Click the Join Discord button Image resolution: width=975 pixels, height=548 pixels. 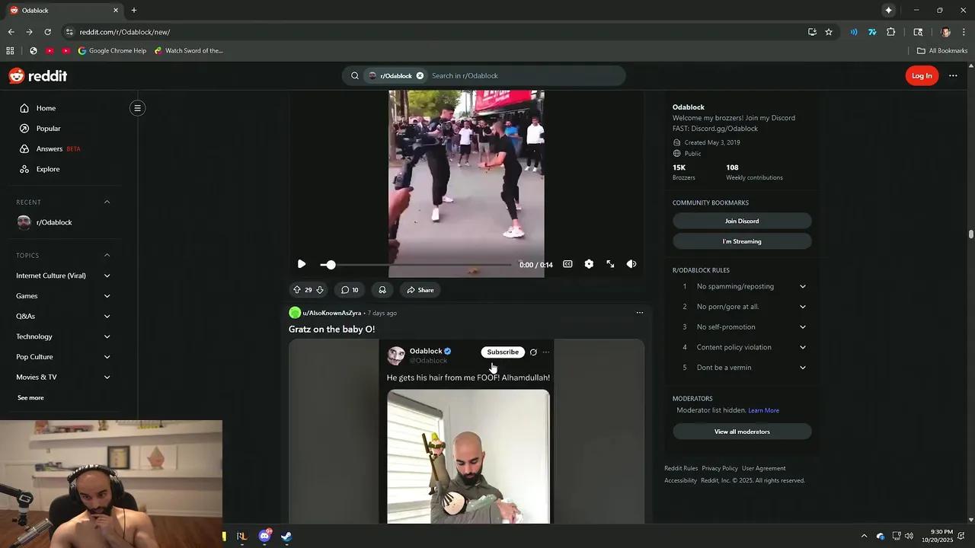pos(741,221)
